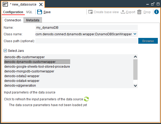Click 'Input parameters of the data source' heading
This screenshot has width=161, height=124.
[30, 92]
